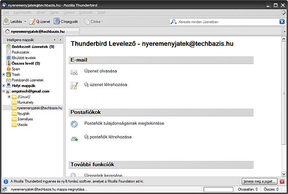
Task: Open the Személyes folder
Action: click(22, 119)
